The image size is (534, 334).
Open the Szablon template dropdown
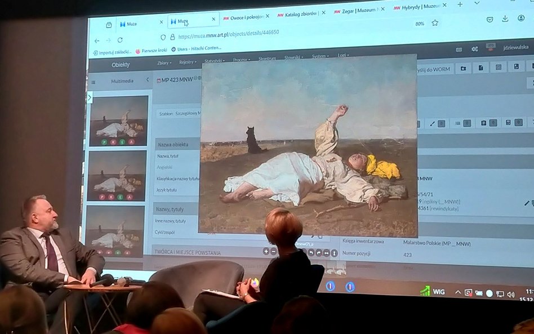[180, 114]
